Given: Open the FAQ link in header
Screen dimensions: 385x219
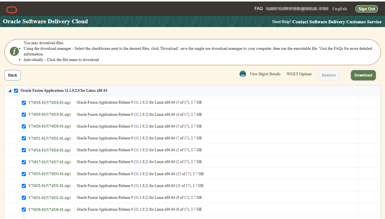Looking at the screenshot, I should click(258, 9).
